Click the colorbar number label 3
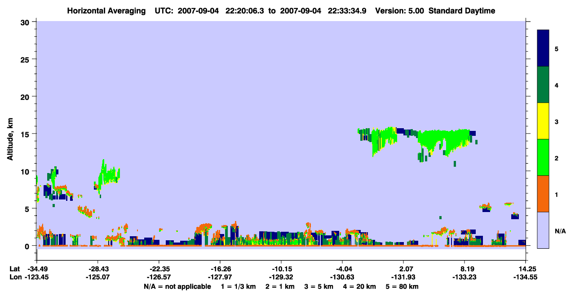 click(x=557, y=121)
